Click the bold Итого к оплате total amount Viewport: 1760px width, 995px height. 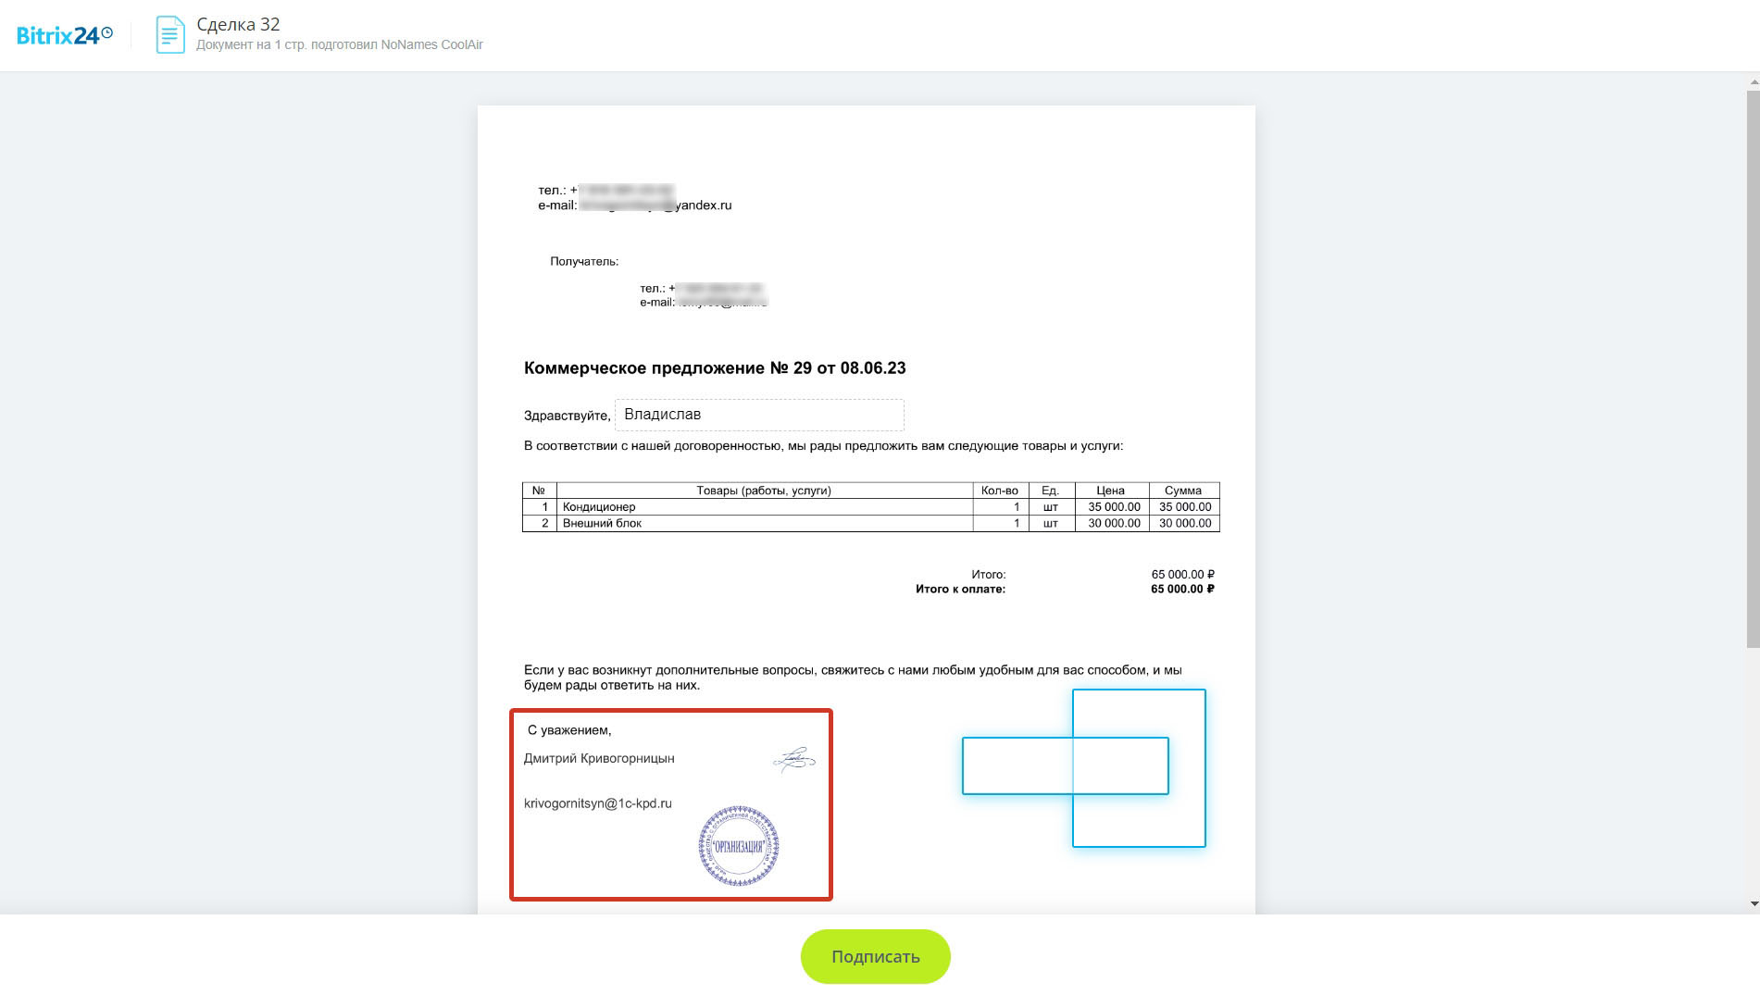pos(1181,590)
